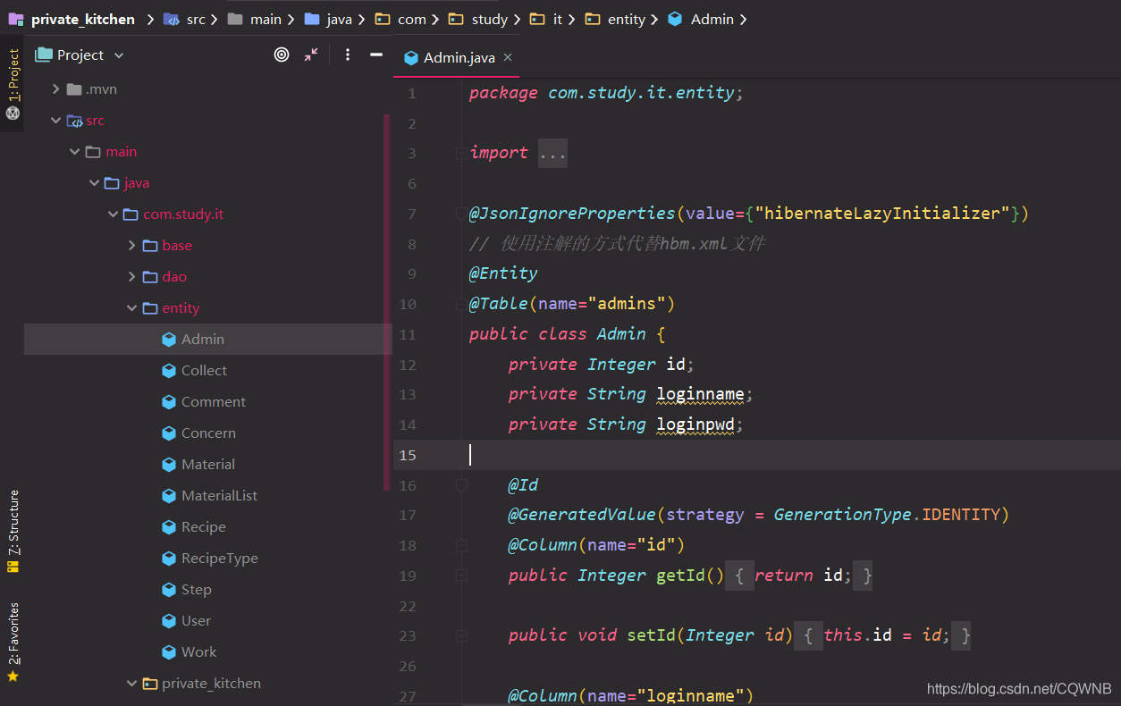This screenshot has width=1121, height=706.
Task: Select the User class icon
Action: (x=168, y=621)
